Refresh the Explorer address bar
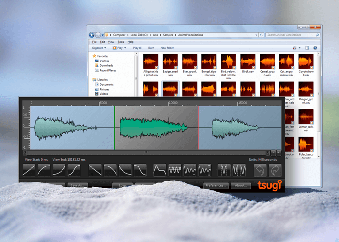Screen dimensions: 339x242 (x=262, y=35)
